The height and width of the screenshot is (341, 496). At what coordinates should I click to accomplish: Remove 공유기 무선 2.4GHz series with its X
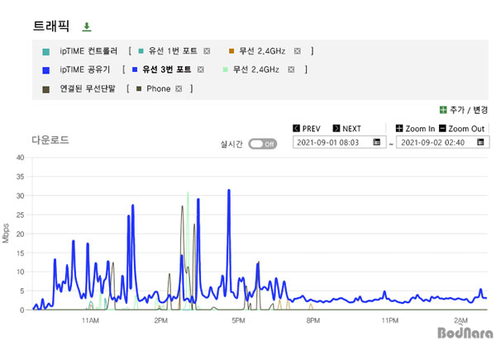point(291,69)
